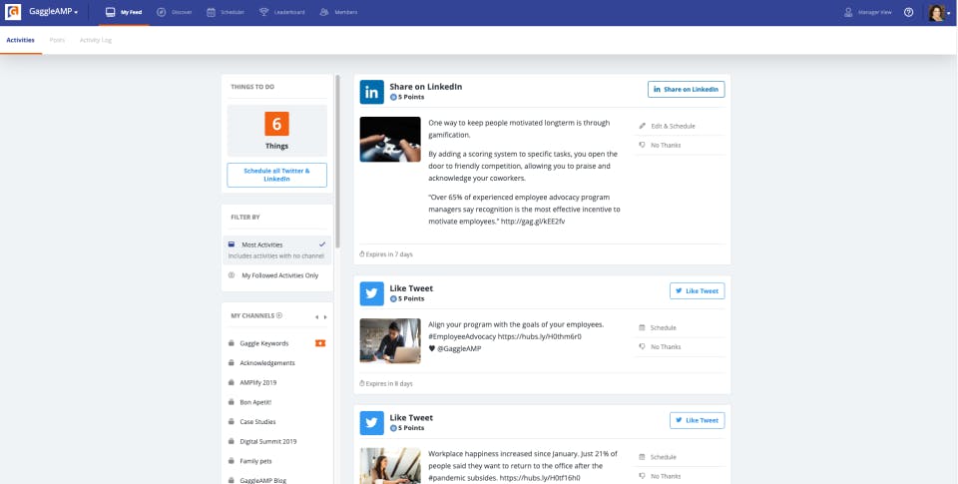Open the help question mark icon

(x=908, y=12)
